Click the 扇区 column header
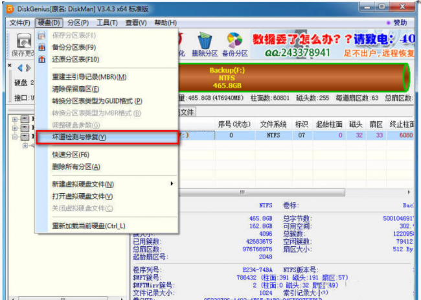The width and height of the screenshot is (421, 300). (376, 124)
